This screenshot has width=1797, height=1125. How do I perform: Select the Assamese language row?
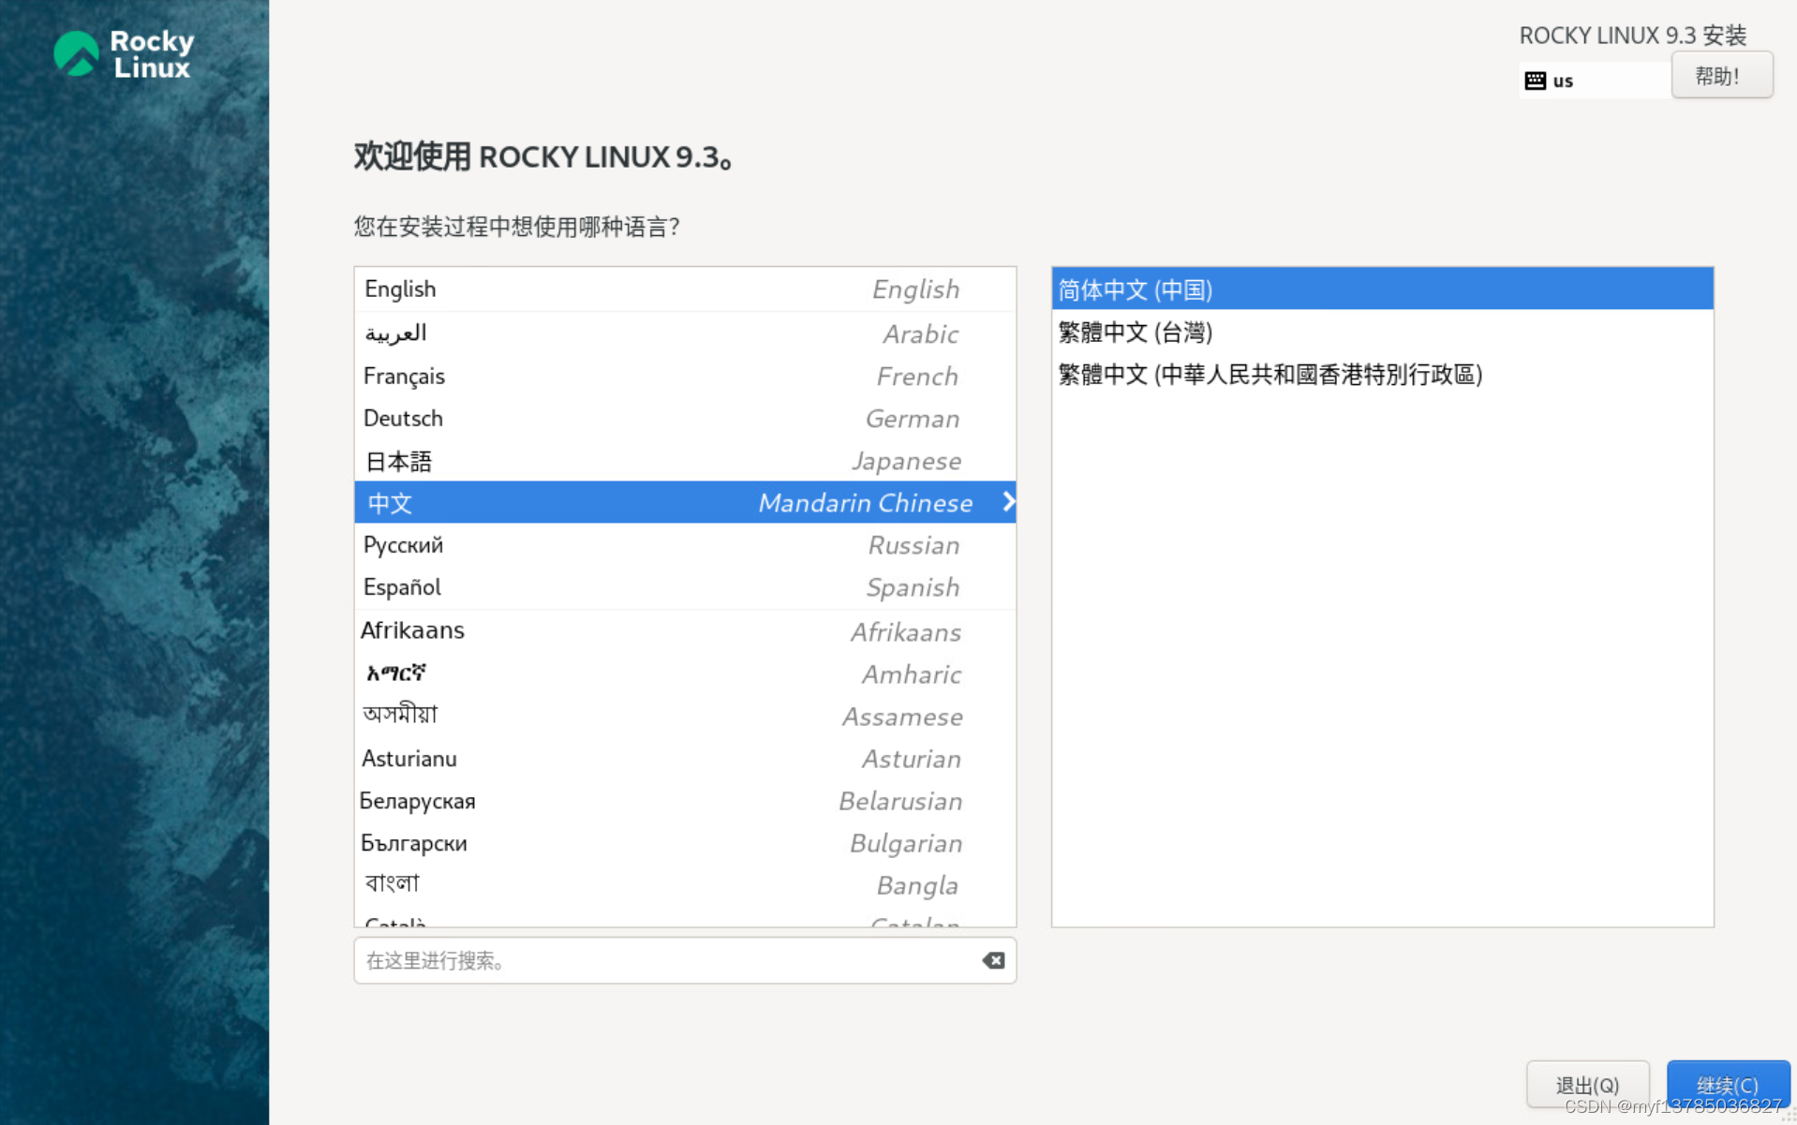[685, 716]
